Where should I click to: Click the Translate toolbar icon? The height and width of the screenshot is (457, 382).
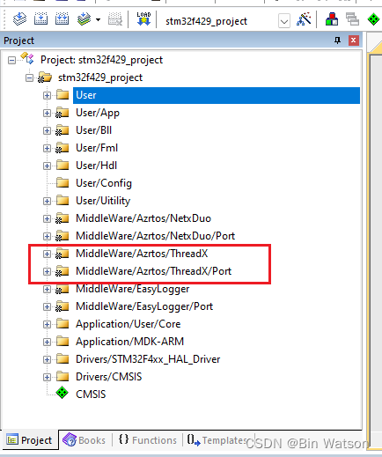pos(19,19)
